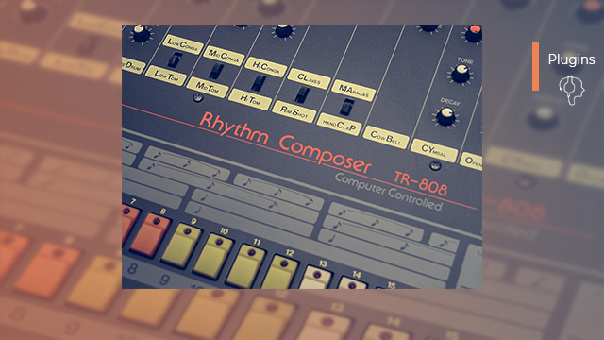Turn the TONE knob
This screenshot has width=604, height=340.
[x=461, y=74]
